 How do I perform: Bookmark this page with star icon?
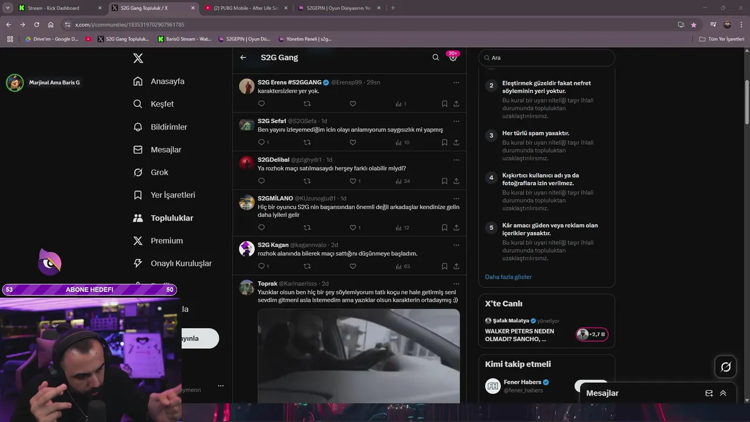[694, 25]
